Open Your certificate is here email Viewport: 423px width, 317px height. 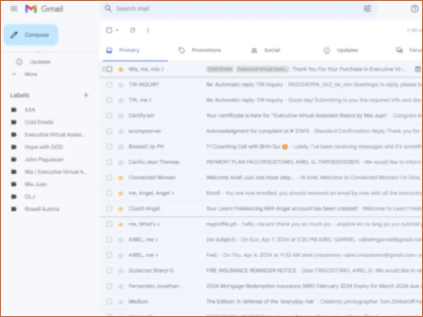click(262, 116)
